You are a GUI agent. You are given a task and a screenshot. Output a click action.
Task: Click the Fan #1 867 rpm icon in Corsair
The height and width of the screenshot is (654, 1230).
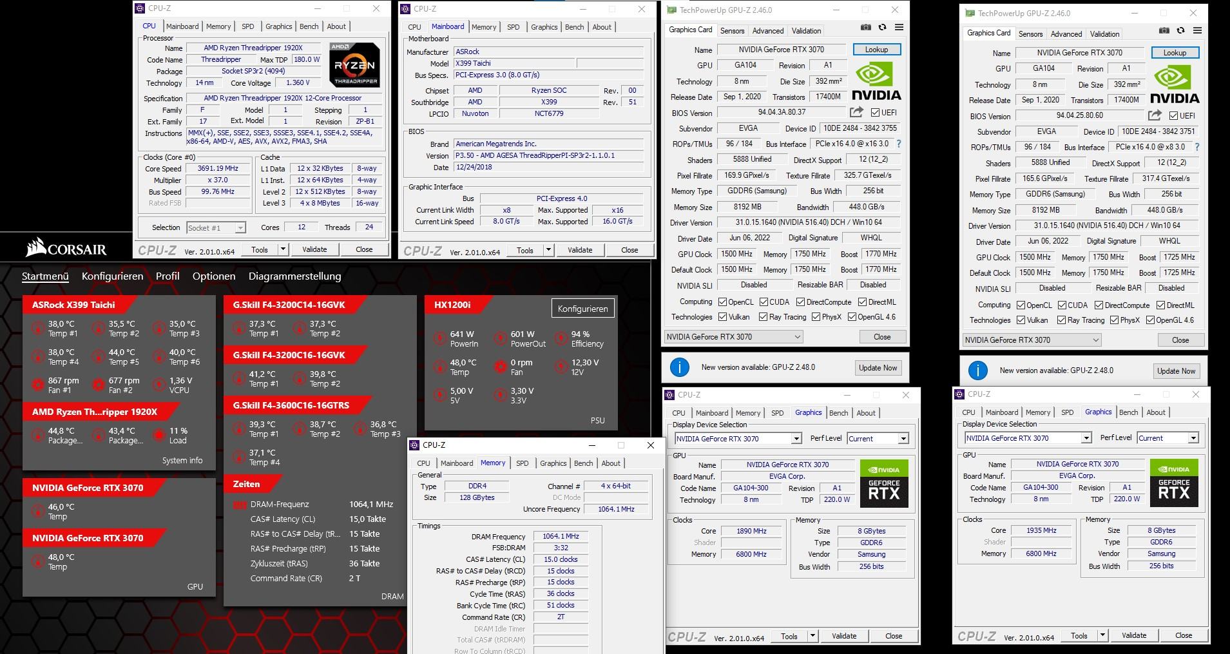pyautogui.click(x=38, y=385)
